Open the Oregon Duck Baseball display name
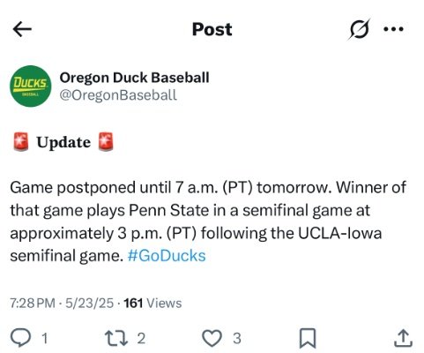This screenshot has height=353, width=424. tap(134, 78)
